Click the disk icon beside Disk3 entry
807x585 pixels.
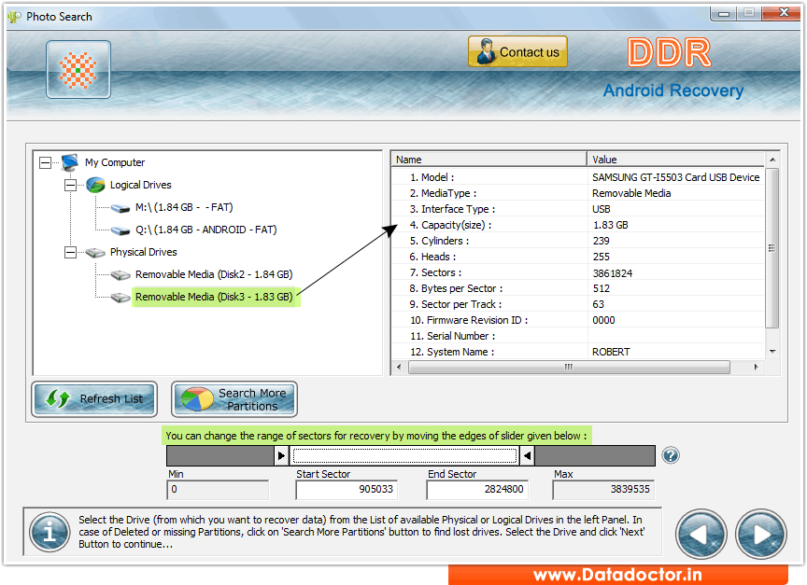[x=120, y=297]
